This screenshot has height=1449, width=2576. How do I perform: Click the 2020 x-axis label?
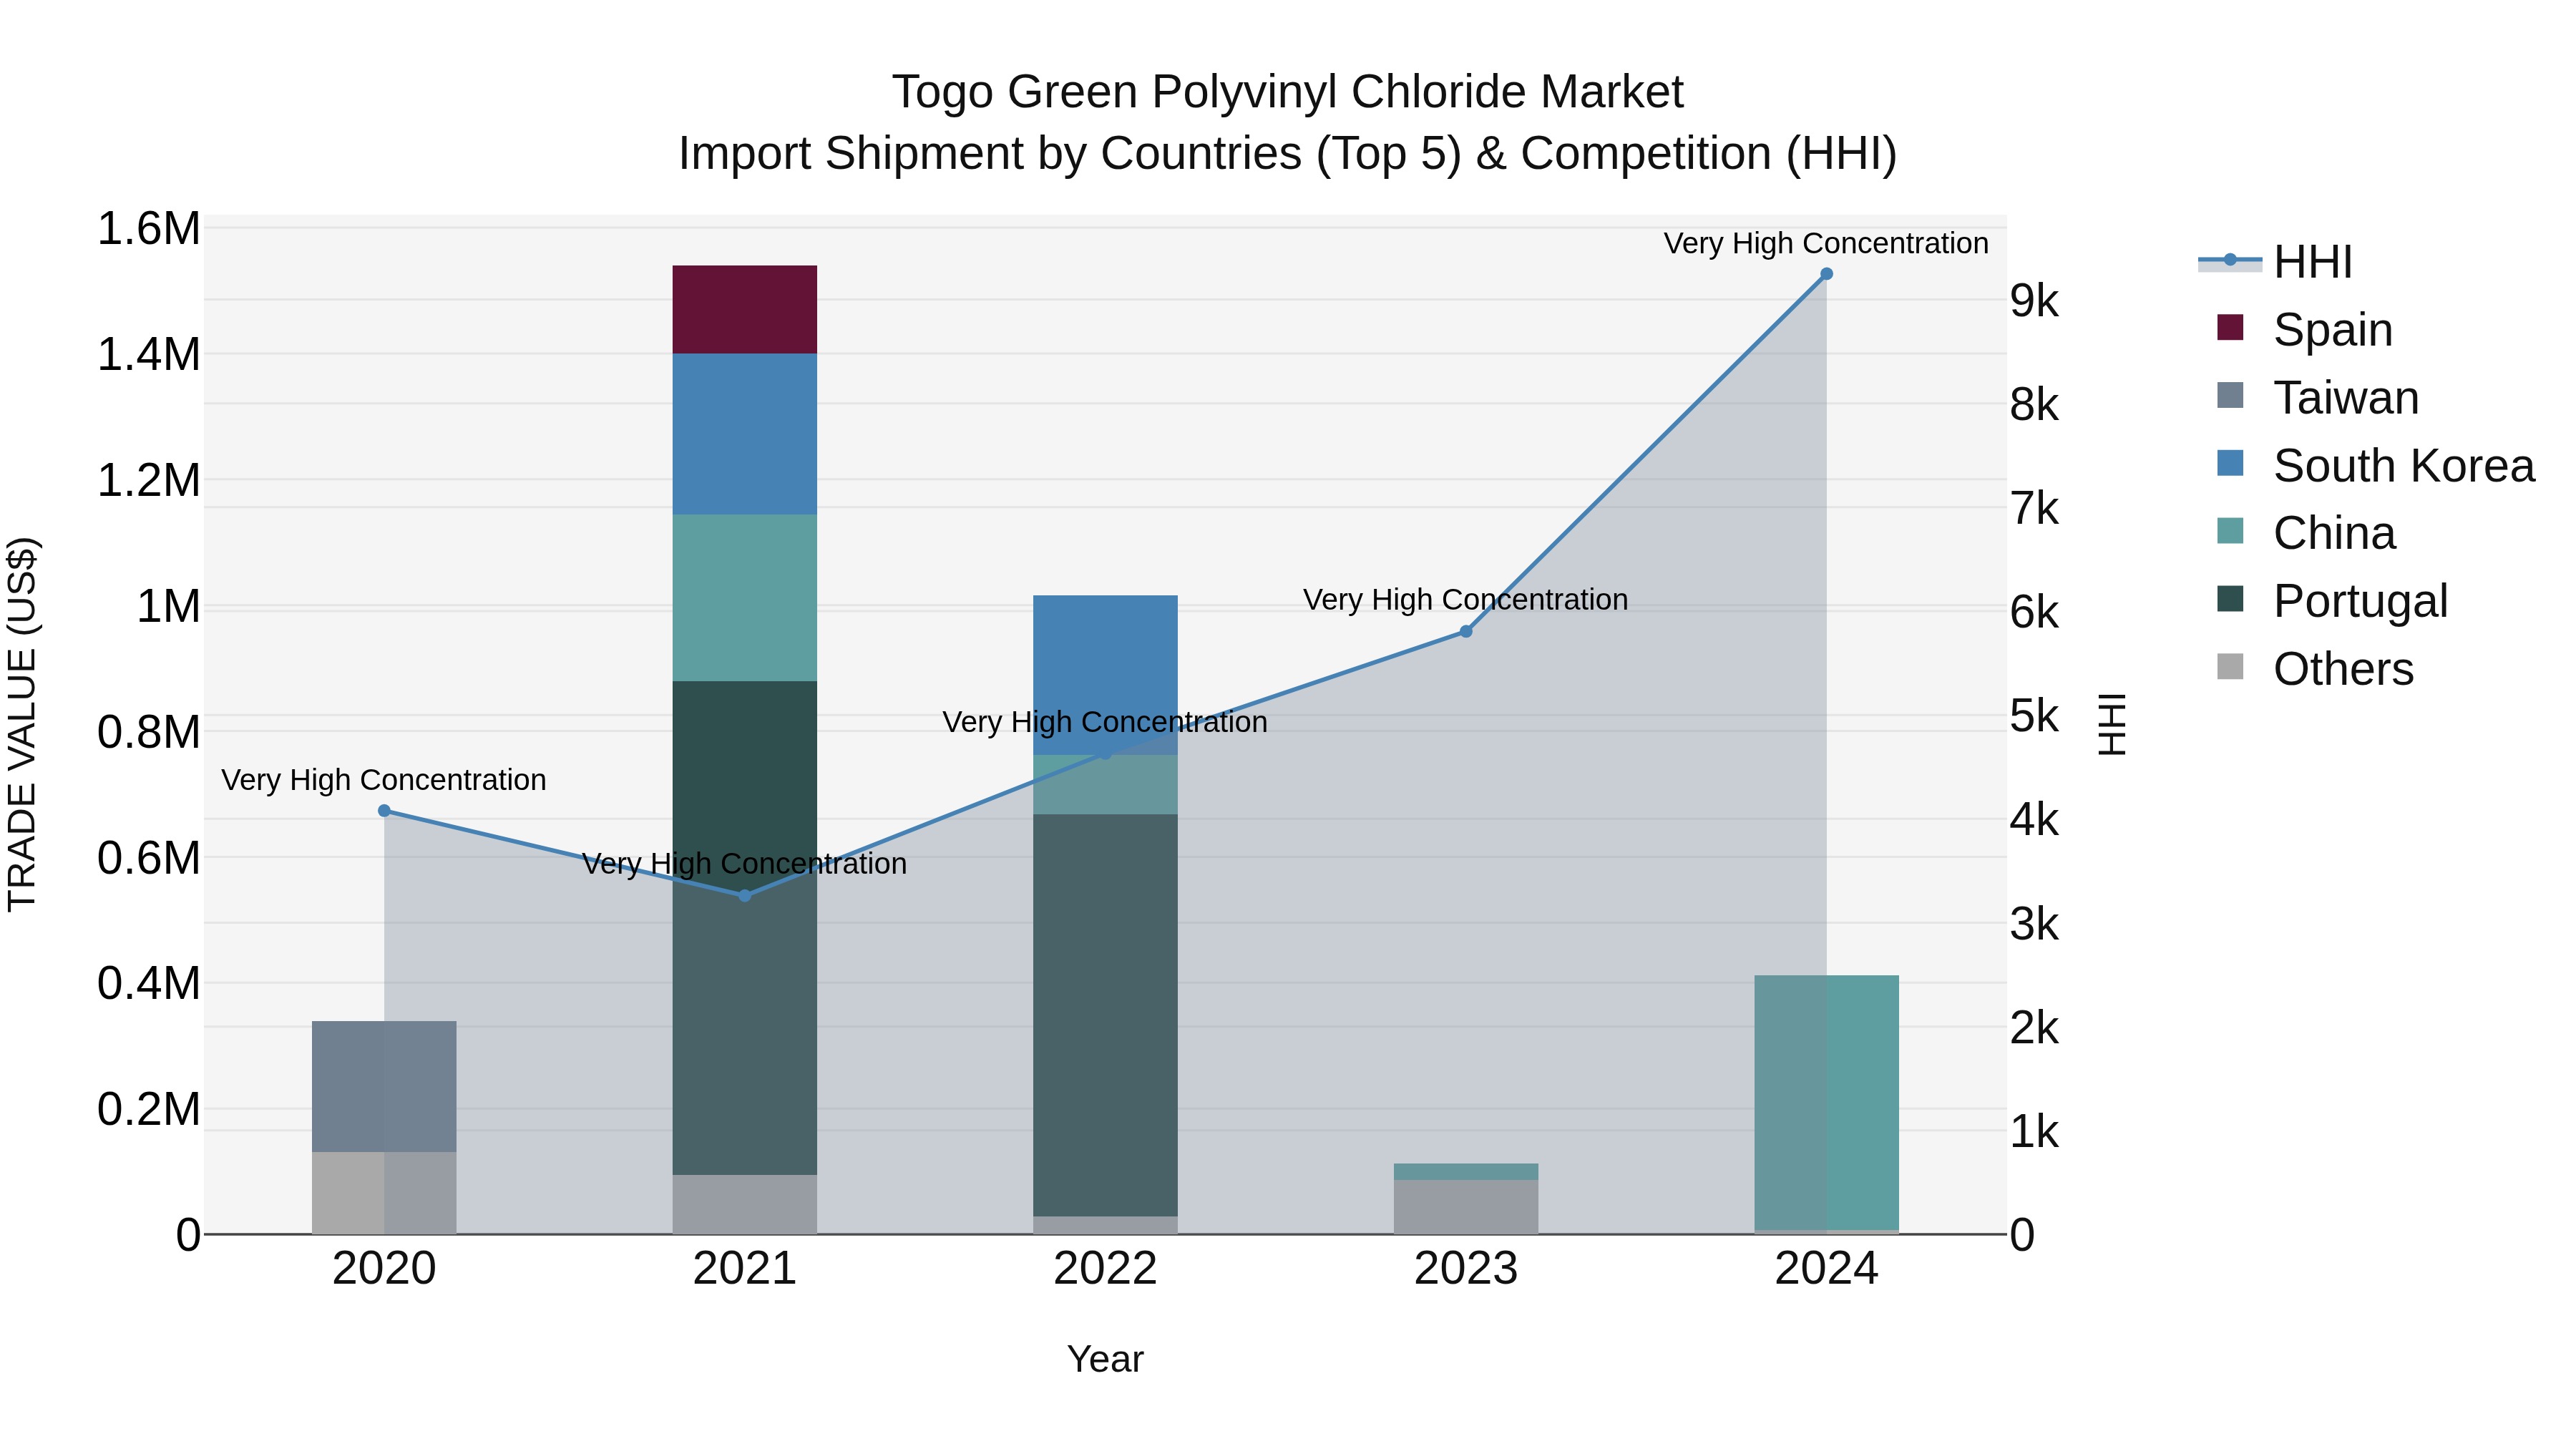[x=384, y=1269]
